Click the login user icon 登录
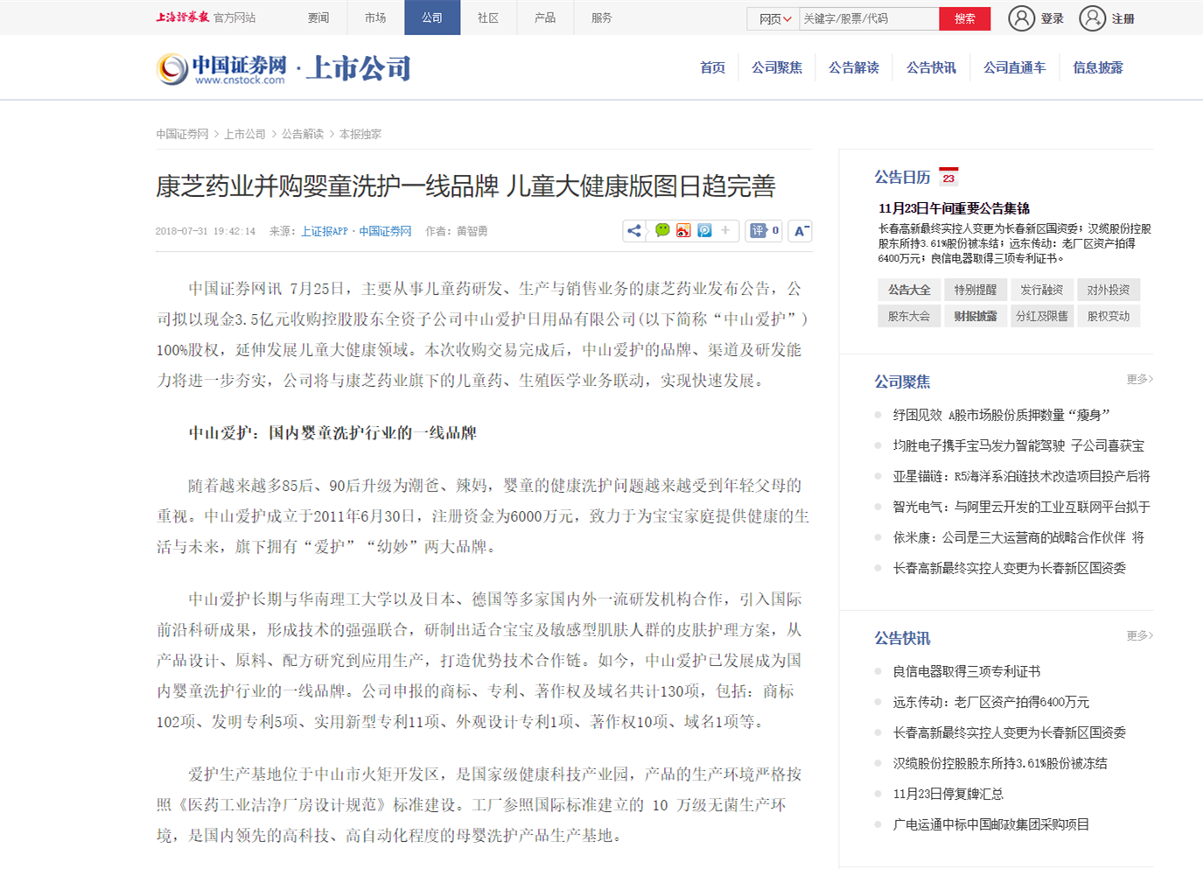 point(1022,18)
